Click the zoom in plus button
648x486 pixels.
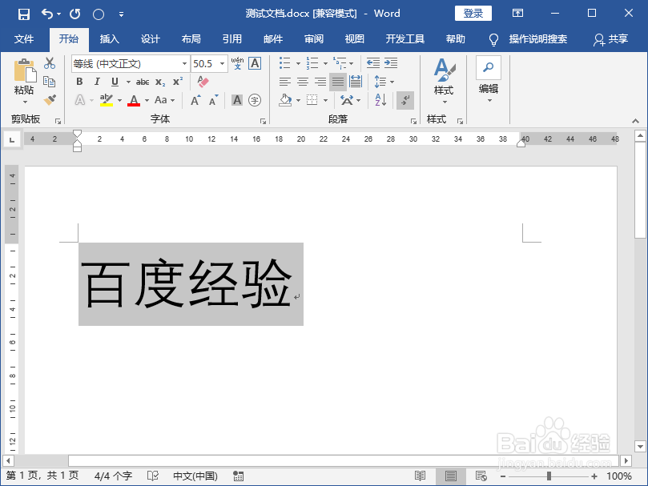[594, 476]
